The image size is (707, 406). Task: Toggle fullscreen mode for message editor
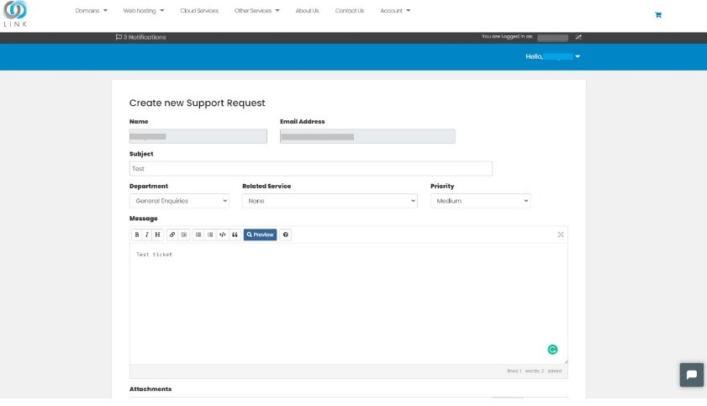coord(561,235)
